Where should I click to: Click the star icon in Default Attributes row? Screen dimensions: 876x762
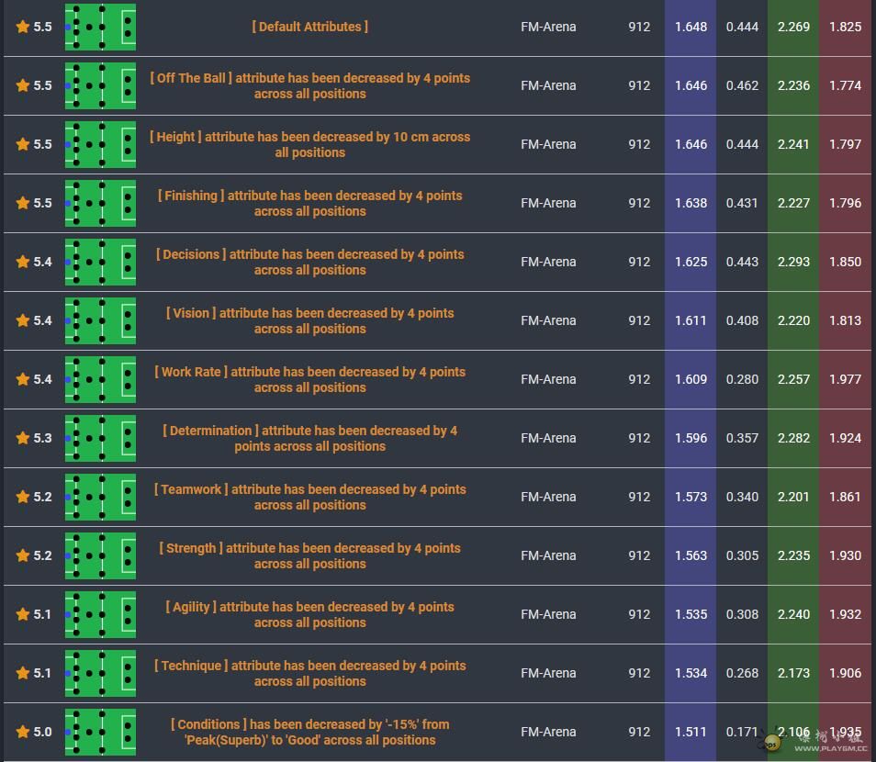(x=23, y=27)
